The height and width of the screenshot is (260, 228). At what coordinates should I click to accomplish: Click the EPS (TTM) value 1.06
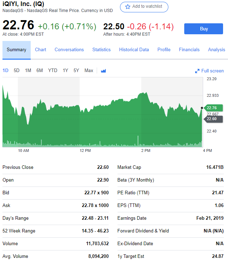coord(219,206)
